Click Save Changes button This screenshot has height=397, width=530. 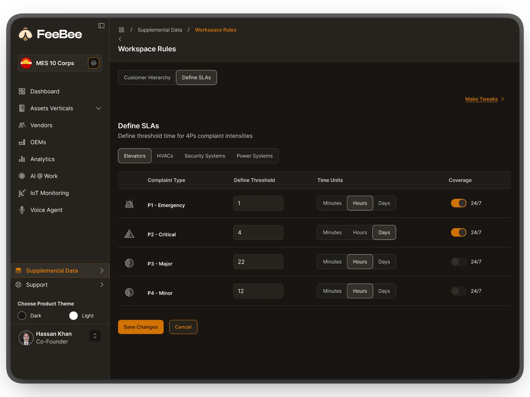click(141, 327)
